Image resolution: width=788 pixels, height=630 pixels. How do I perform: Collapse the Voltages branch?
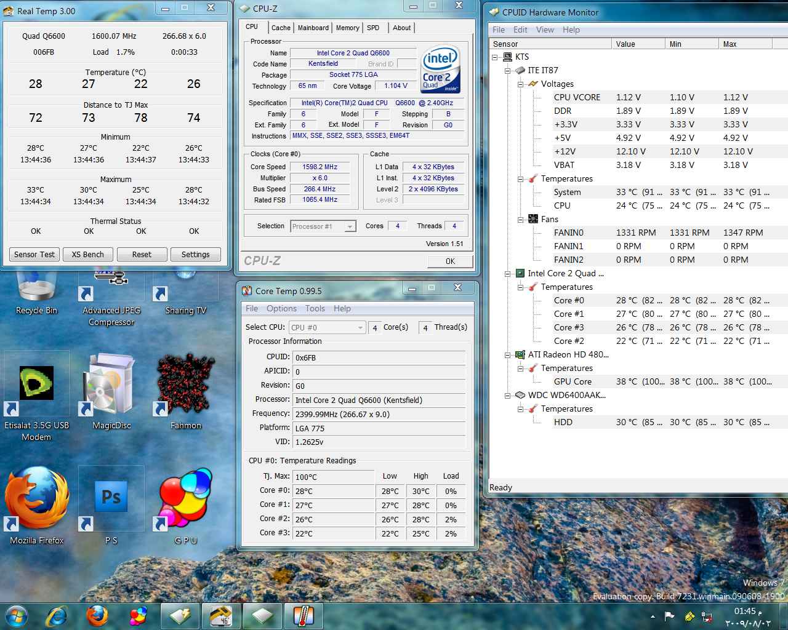coord(521,84)
